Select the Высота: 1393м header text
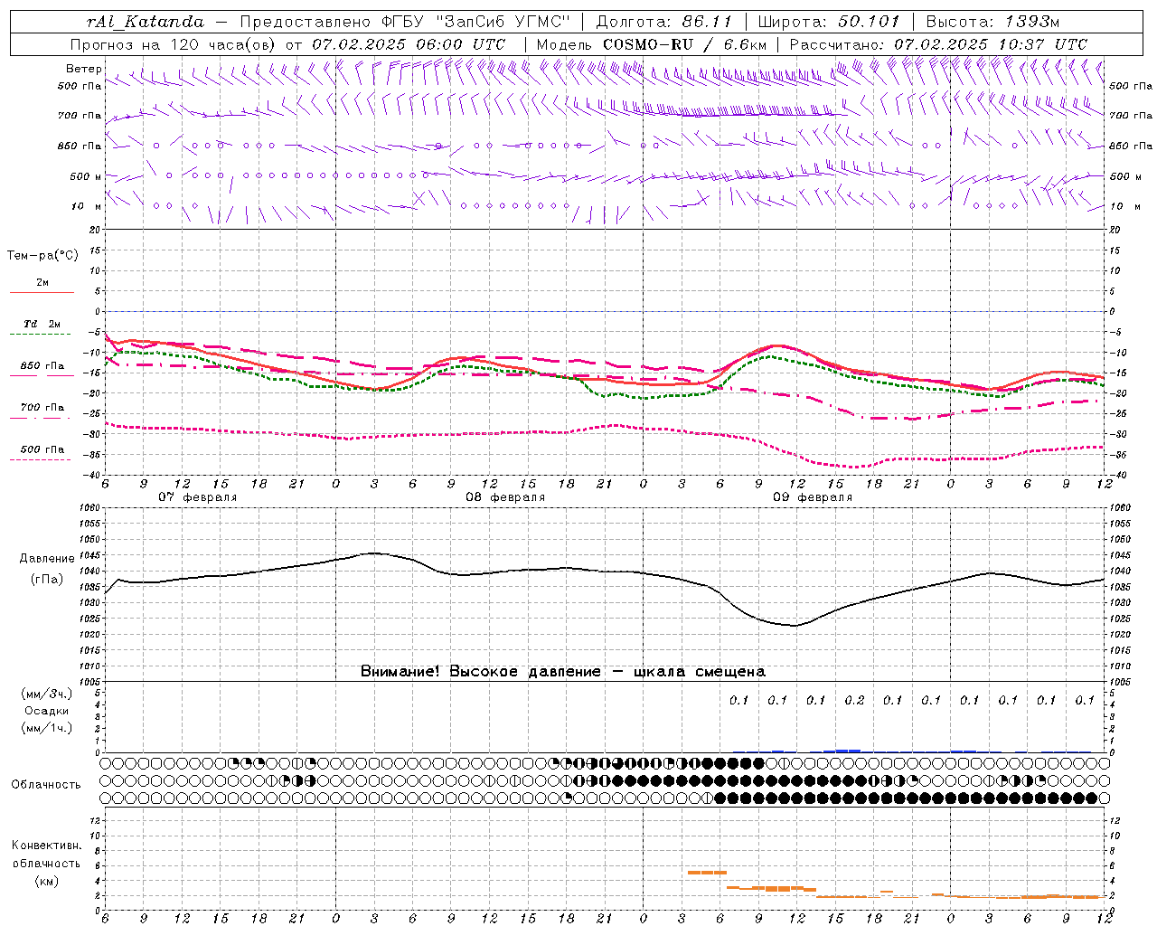 click(x=992, y=21)
